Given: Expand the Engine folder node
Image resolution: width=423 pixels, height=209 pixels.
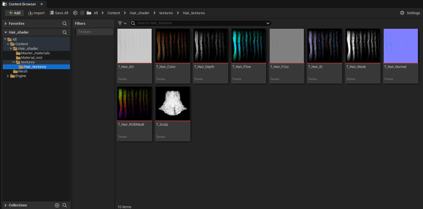Looking at the screenshot, I should [x=8, y=76].
